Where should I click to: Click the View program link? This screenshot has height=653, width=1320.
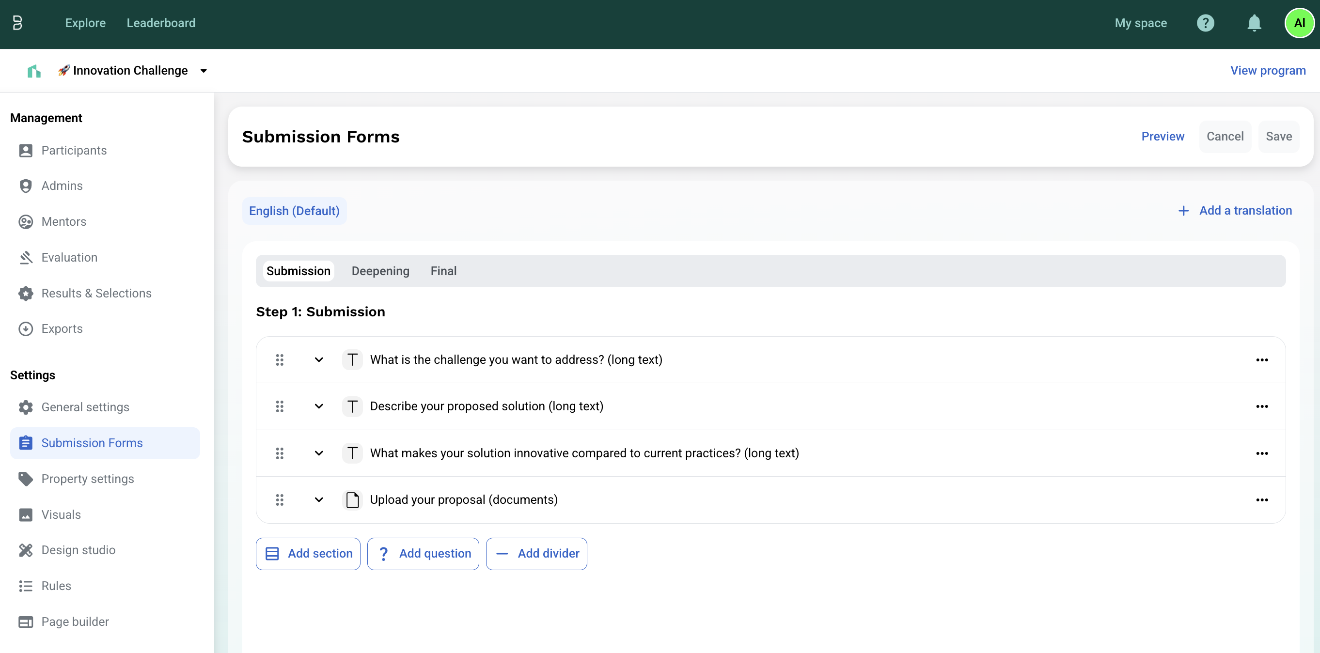pos(1268,71)
